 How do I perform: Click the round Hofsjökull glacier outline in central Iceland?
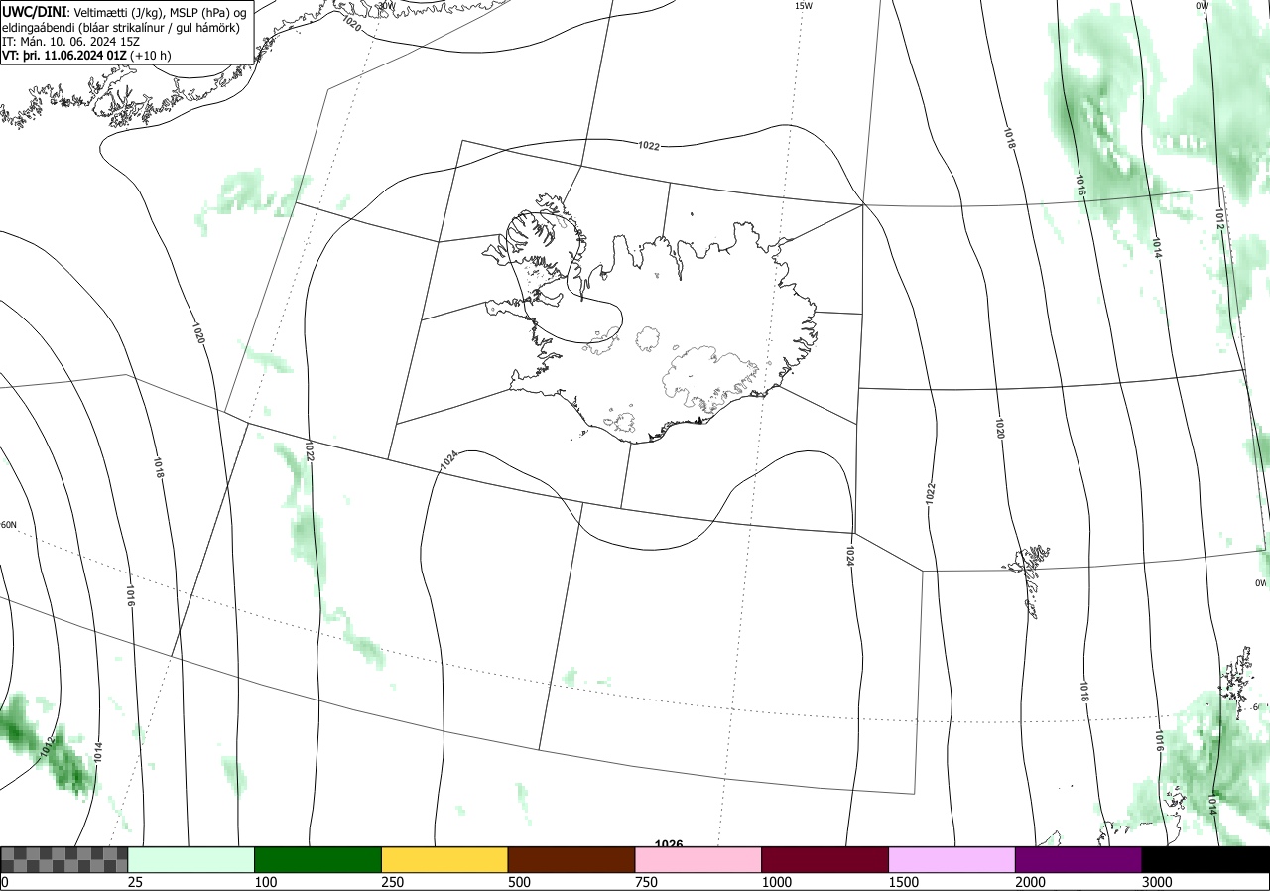point(650,338)
